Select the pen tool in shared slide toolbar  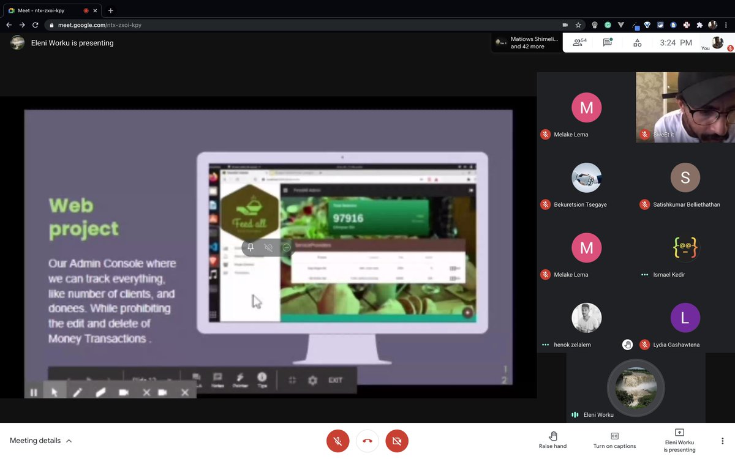click(x=77, y=393)
